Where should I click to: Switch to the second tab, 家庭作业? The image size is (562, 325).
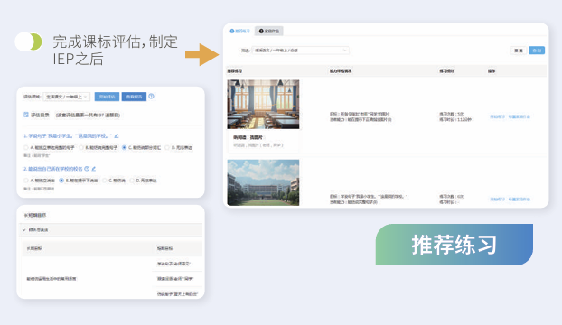click(x=269, y=31)
